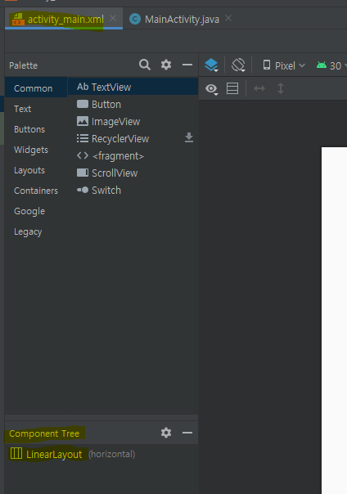This screenshot has height=494, width=347.
Task: Select the Widgets palette category
Action: pos(36,150)
